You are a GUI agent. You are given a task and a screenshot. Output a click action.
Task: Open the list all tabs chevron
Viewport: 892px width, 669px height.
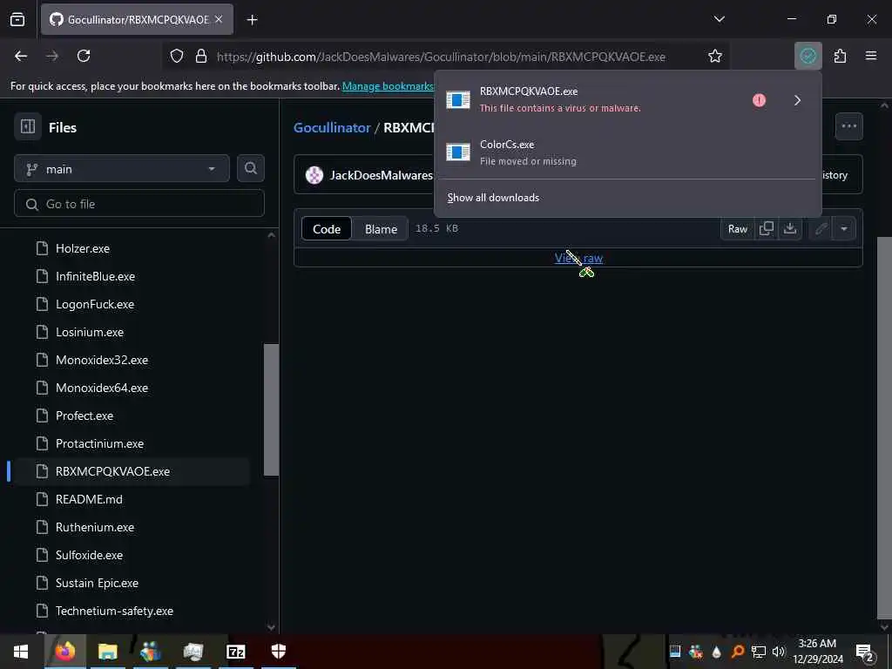(x=719, y=19)
